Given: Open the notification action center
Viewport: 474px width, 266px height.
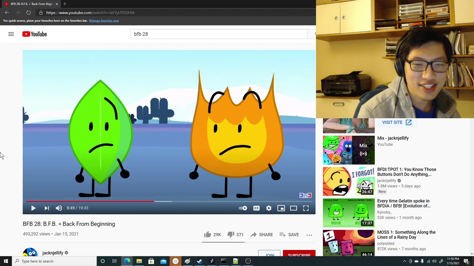Looking at the screenshot, I should click(466, 261).
